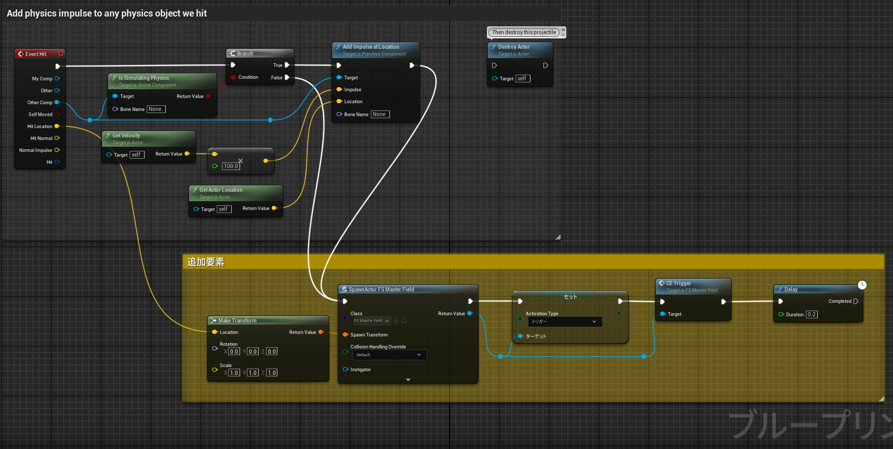Click the Delay Completed output pin
Viewport: 893px width, 449px height.
pos(856,301)
